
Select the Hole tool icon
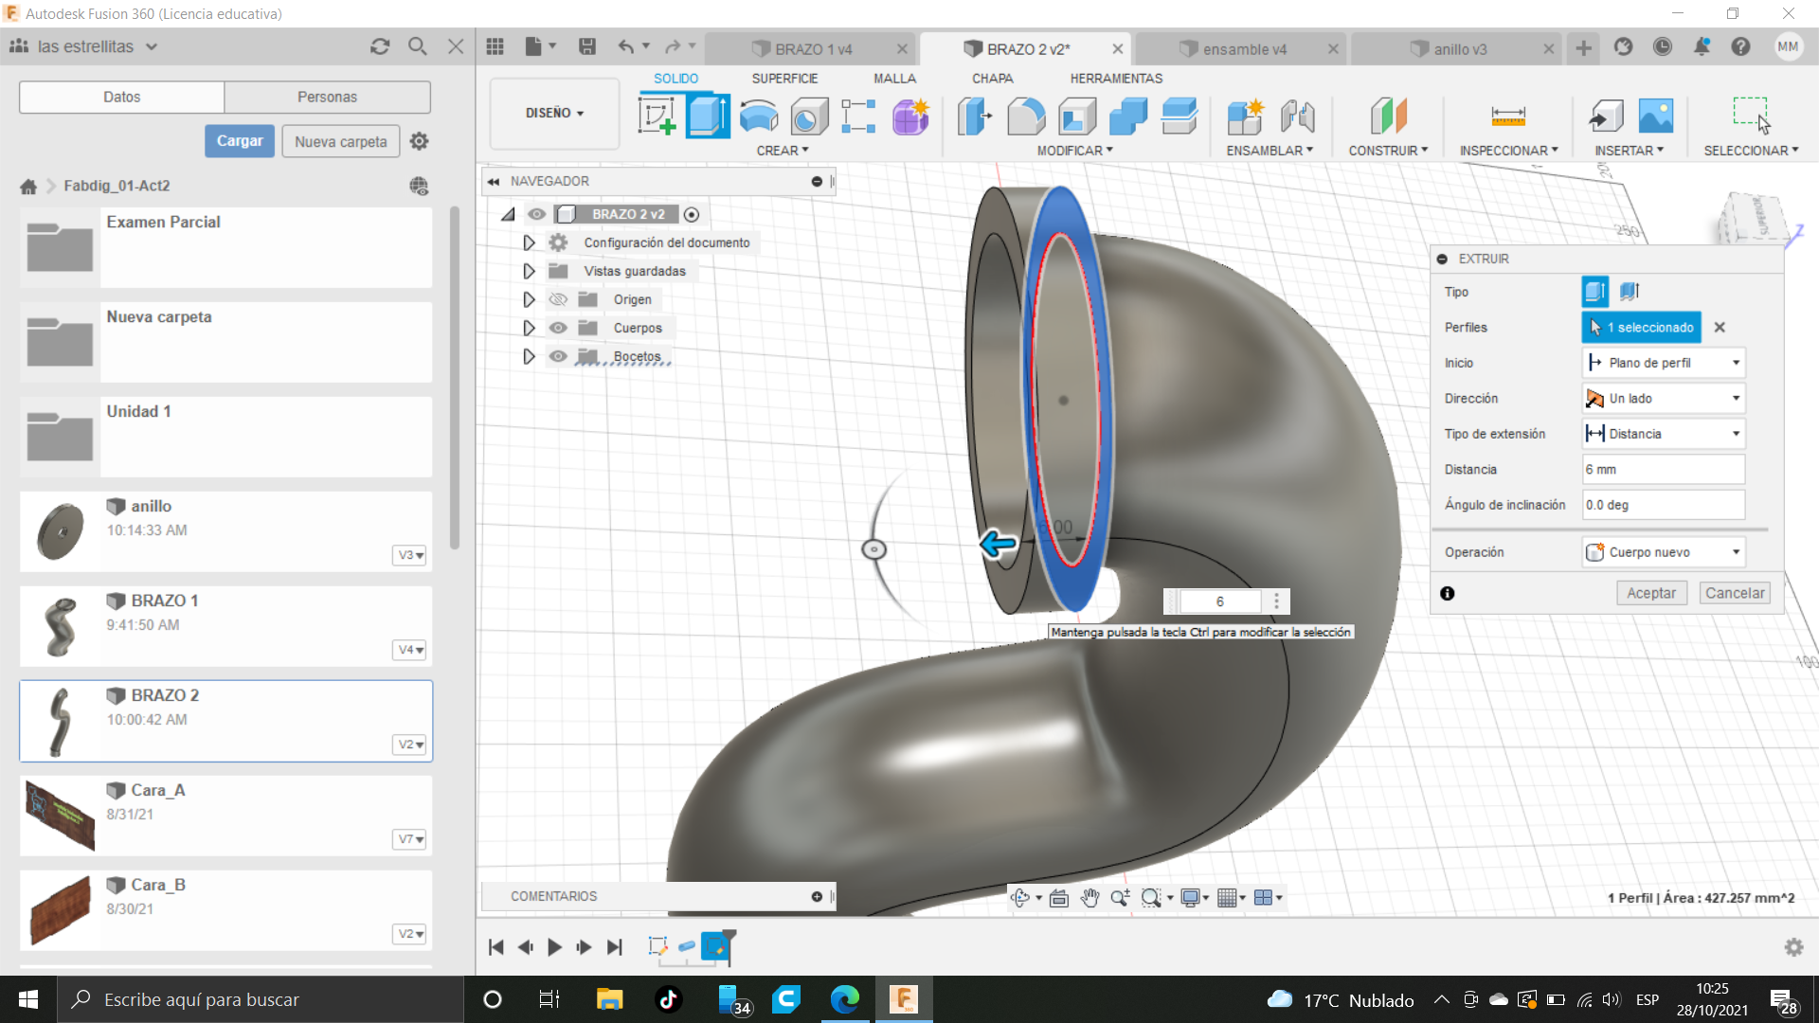point(809,117)
